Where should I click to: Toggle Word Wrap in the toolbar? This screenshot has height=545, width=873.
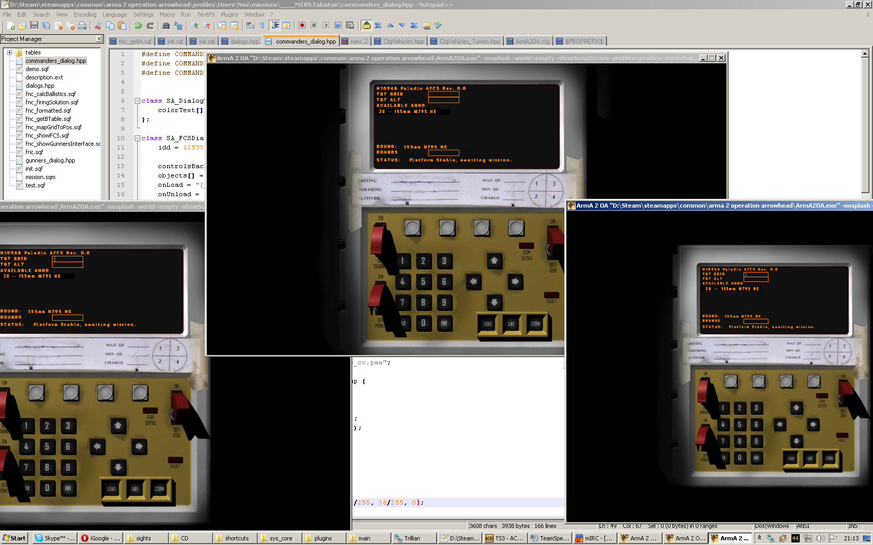pos(250,25)
